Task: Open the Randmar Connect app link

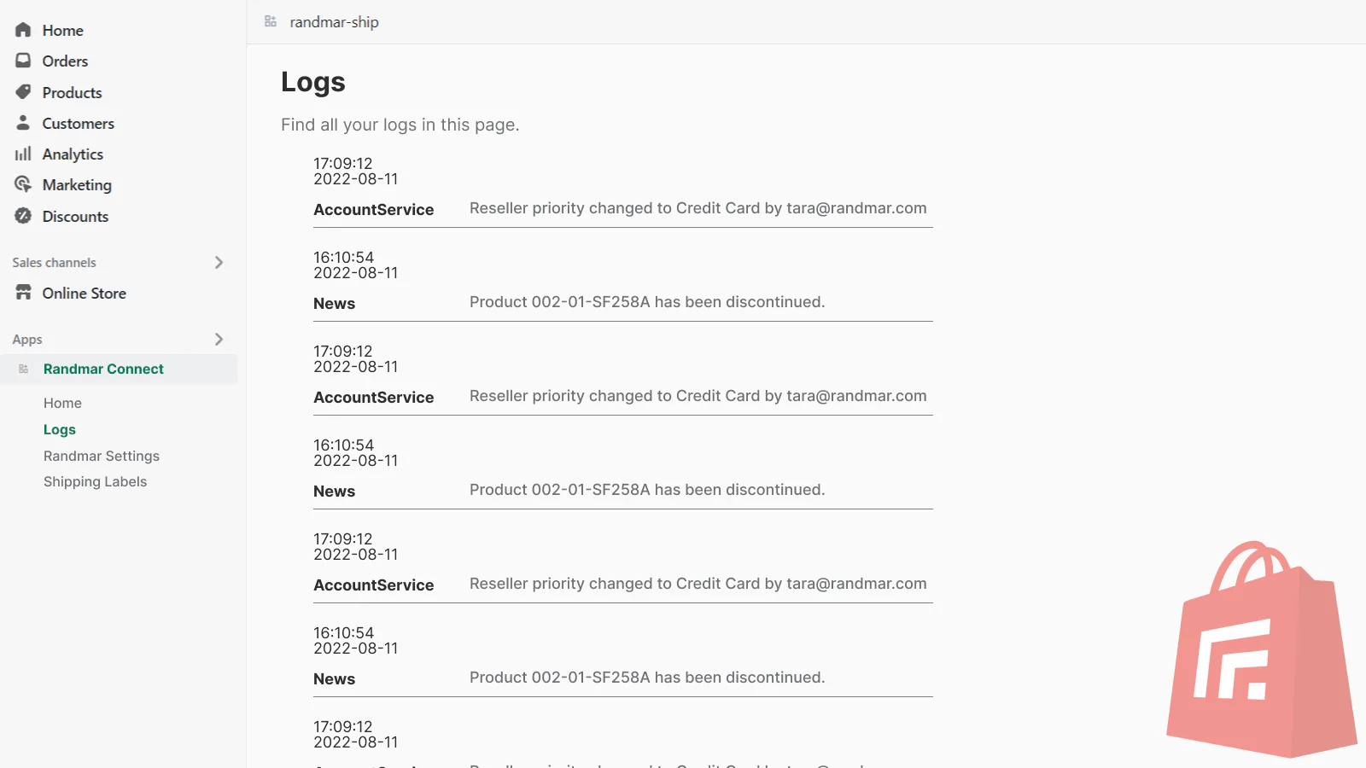Action: [103, 369]
